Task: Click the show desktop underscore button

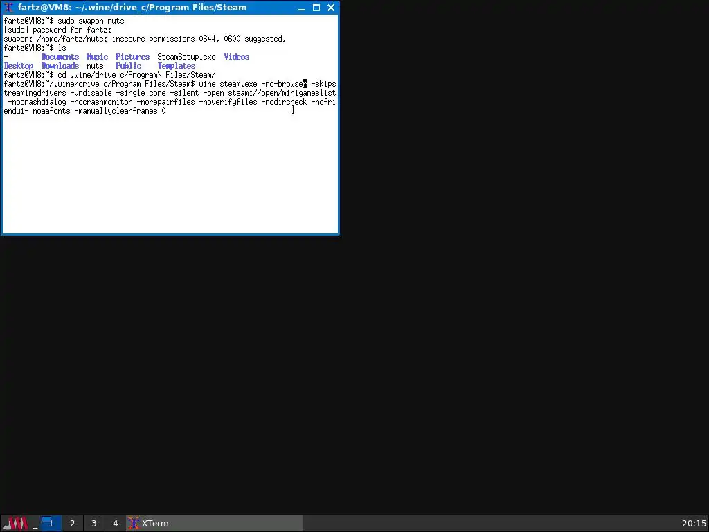Action: [x=35, y=524]
